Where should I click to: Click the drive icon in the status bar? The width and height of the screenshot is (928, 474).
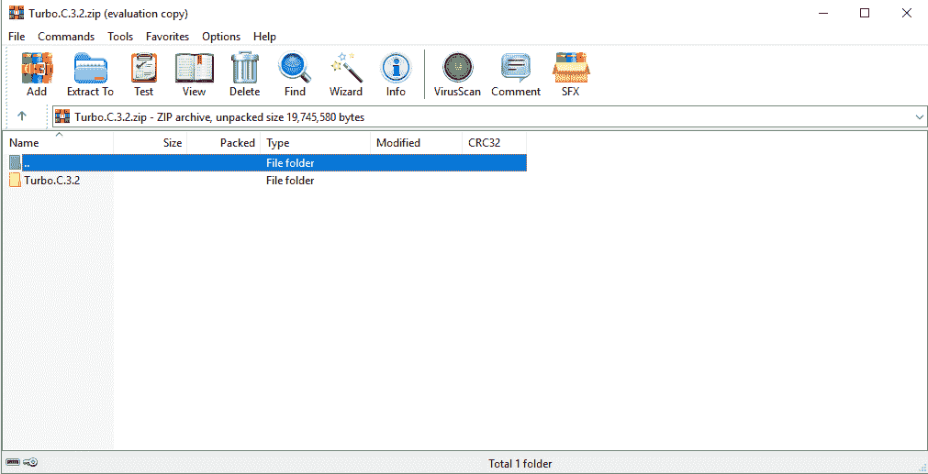pyautogui.click(x=13, y=462)
